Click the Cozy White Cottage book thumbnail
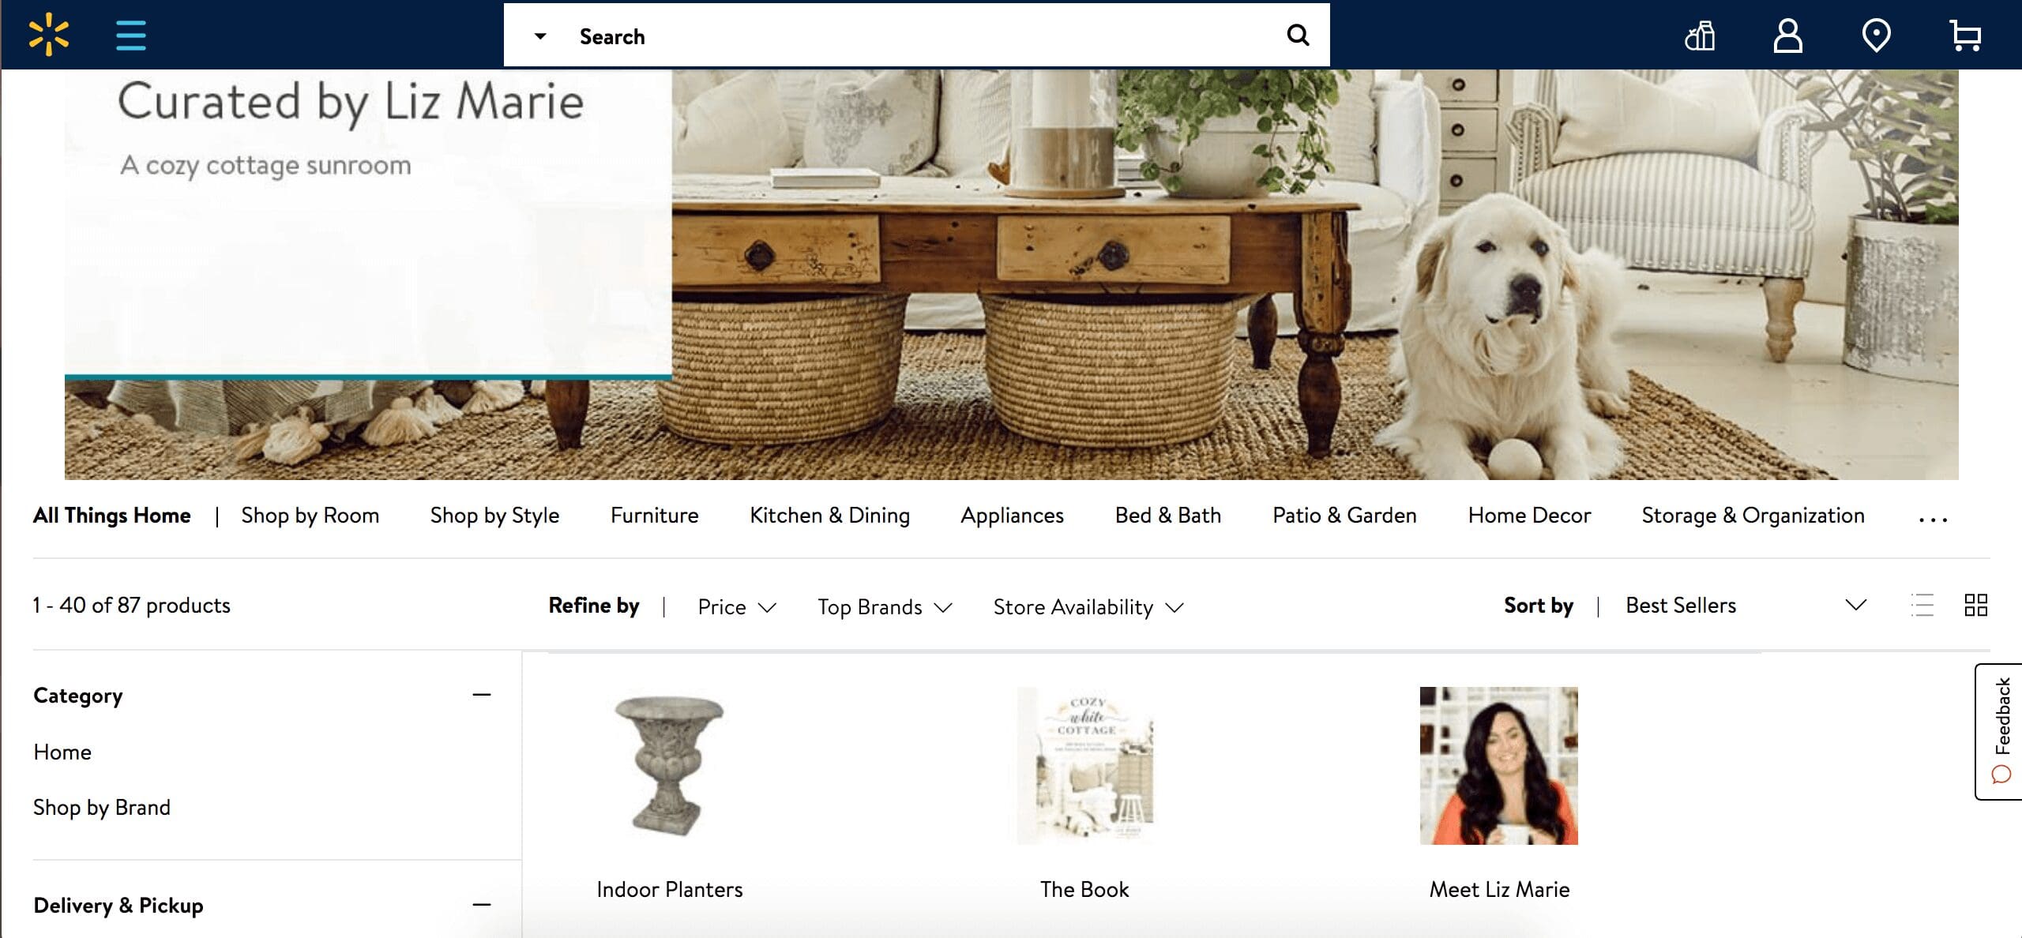 1084,766
